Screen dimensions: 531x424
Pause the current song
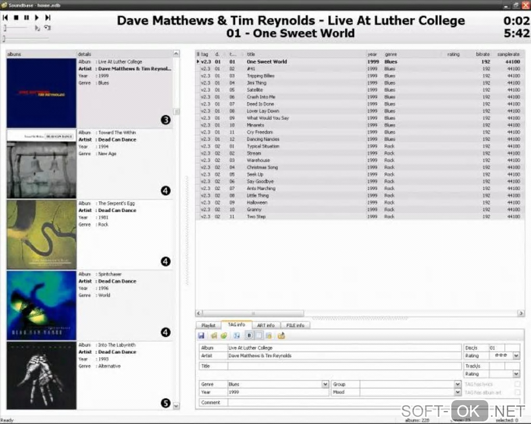[x=27, y=17]
